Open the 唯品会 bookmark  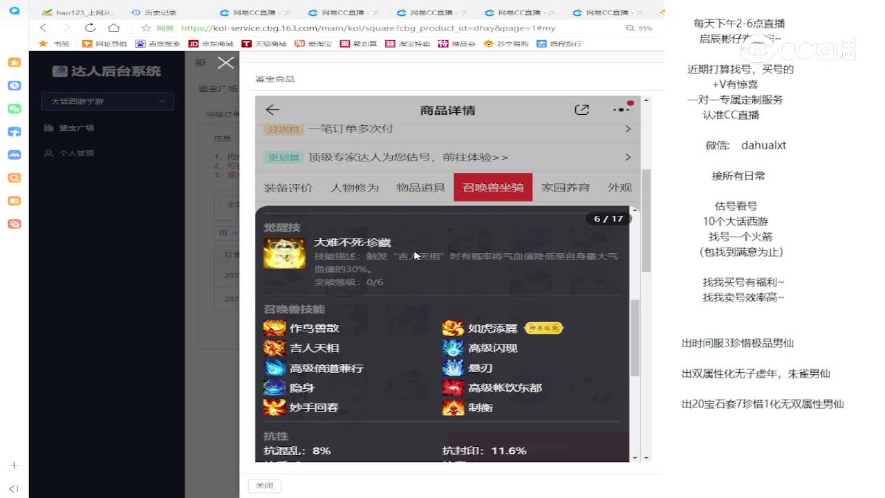457,44
